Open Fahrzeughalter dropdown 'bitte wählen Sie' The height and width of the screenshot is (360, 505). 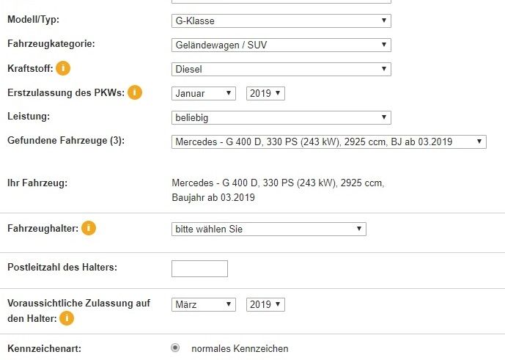[x=268, y=229]
